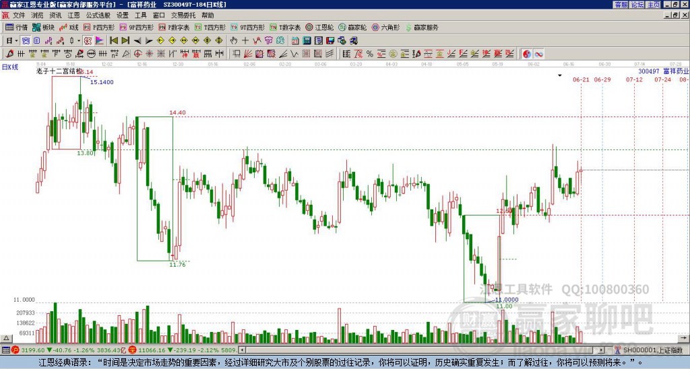Click the save floppy disk icon
Image resolution: width=690 pixels, height=369 pixels.
330,41
